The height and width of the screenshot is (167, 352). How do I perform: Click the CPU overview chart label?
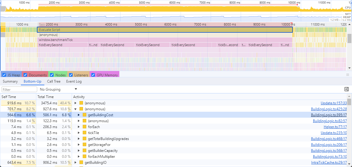point(348,8)
